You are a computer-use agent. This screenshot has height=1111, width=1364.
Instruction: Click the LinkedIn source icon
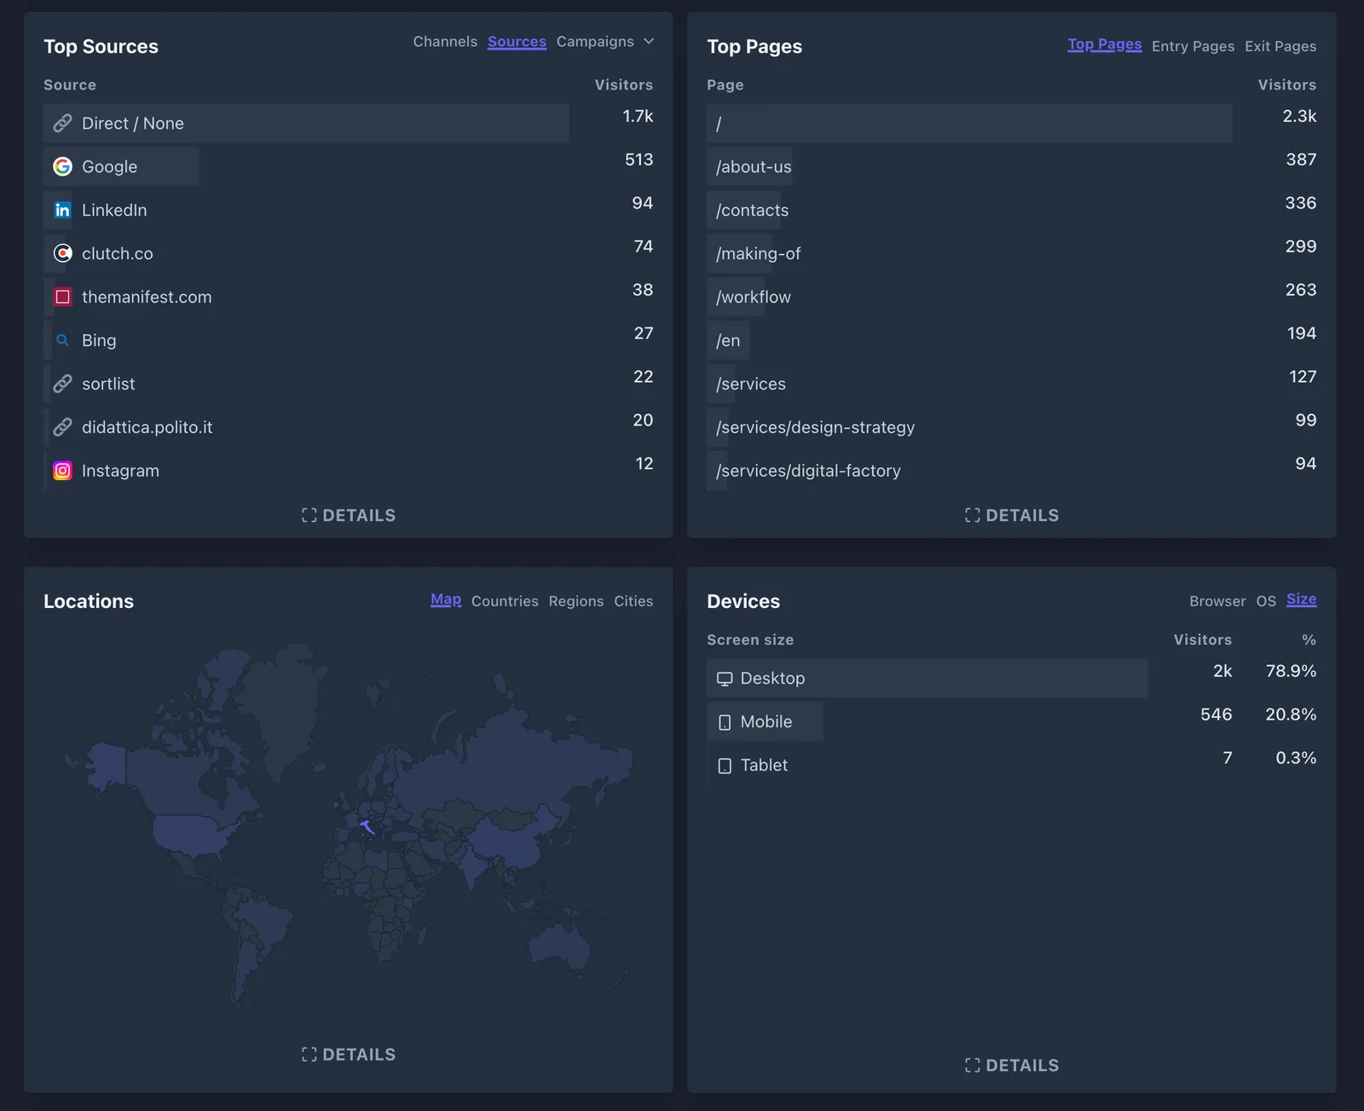[62, 210]
